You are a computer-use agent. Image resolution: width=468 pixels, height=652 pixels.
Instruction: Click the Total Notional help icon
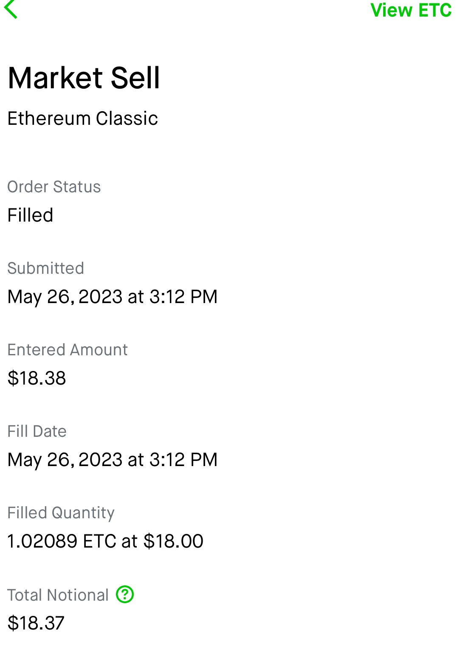[125, 594]
